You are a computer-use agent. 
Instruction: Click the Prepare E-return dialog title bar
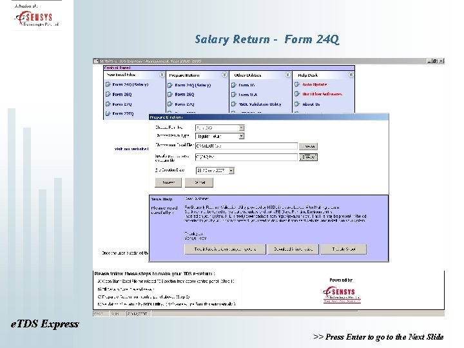[x=269, y=117]
